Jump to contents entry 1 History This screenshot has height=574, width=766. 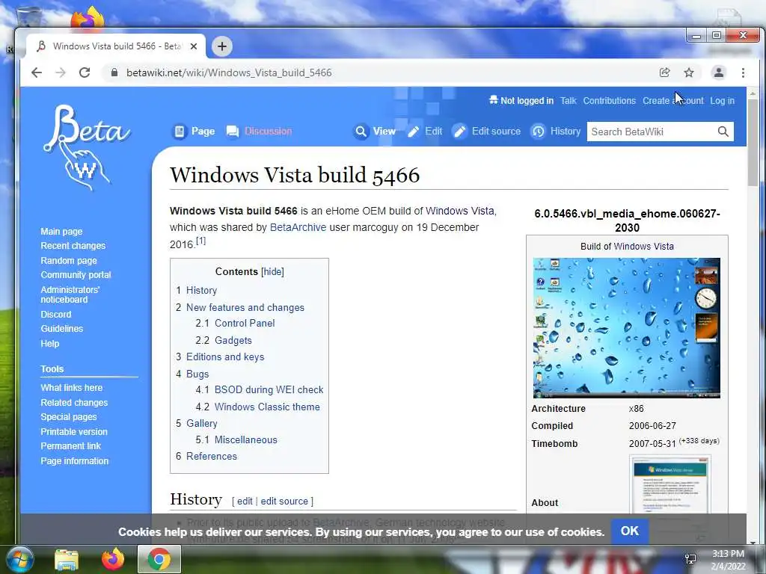point(197,291)
